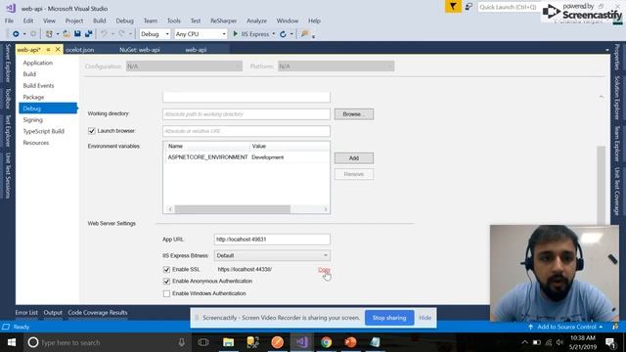Open the Any CPU platform dropdown

click(201, 34)
